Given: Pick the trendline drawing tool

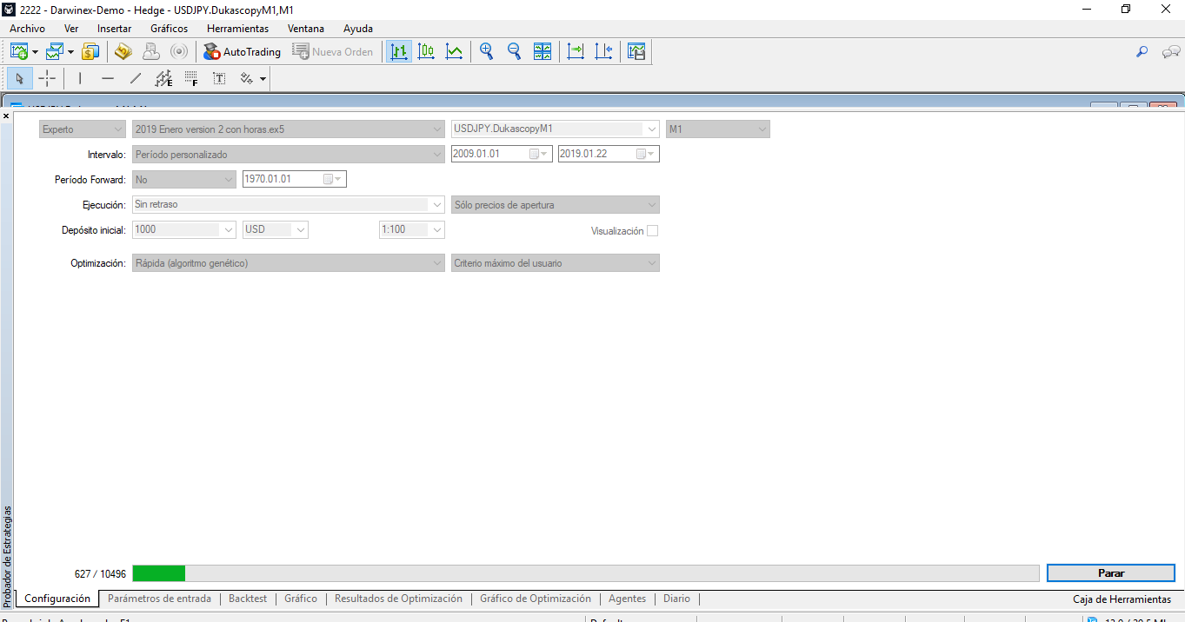Looking at the screenshot, I should tap(136, 79).
